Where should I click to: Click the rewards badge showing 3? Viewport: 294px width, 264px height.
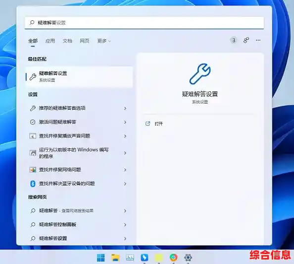234,40
